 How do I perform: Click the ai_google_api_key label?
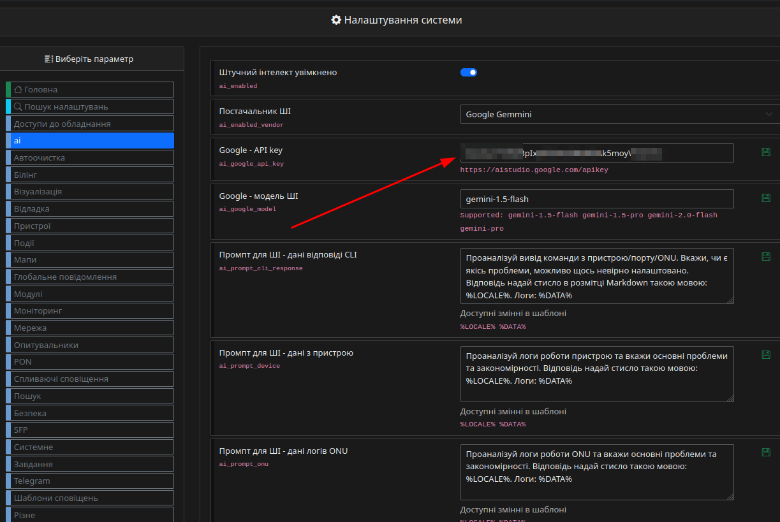[251, 164]
